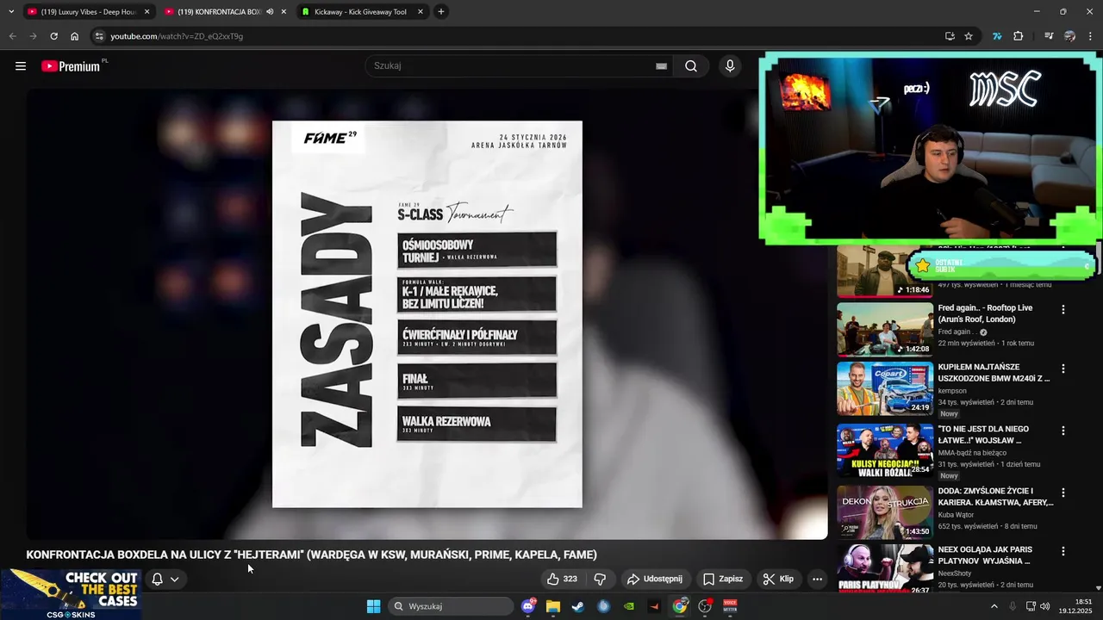Start voice search with microphone
This screenshot has width=1103, height=620.
point(730,66)
